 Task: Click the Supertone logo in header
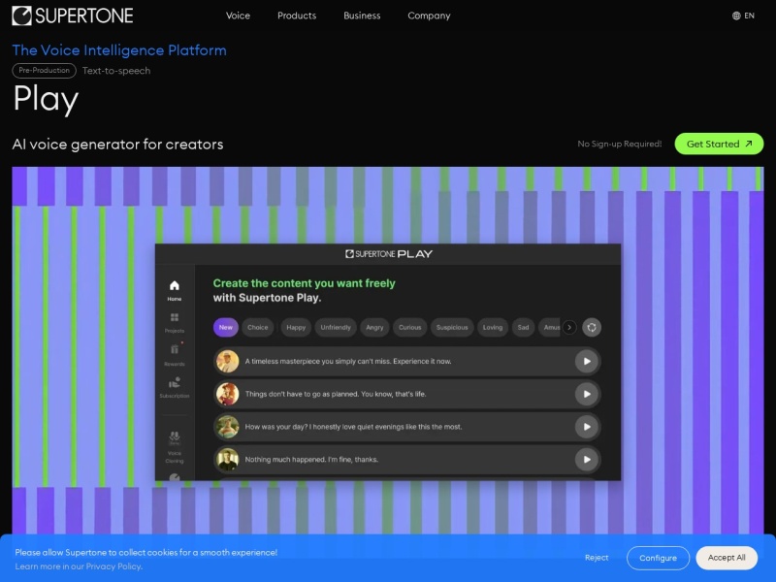73,16
